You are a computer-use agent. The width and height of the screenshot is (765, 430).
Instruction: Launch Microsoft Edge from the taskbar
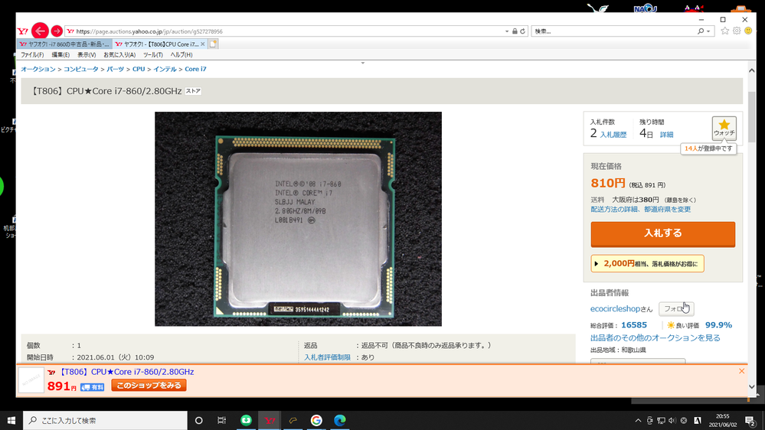[x=339, y=420]
